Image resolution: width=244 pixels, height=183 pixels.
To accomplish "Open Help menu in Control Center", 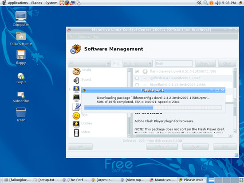I will tap(96, 37).
